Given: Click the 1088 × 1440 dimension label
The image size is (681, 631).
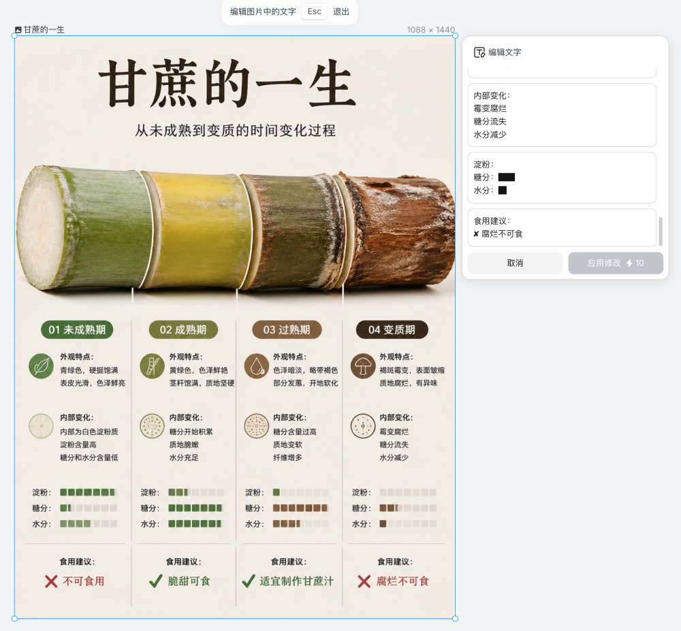Looking at the screenshot, I should click(431, 30).
